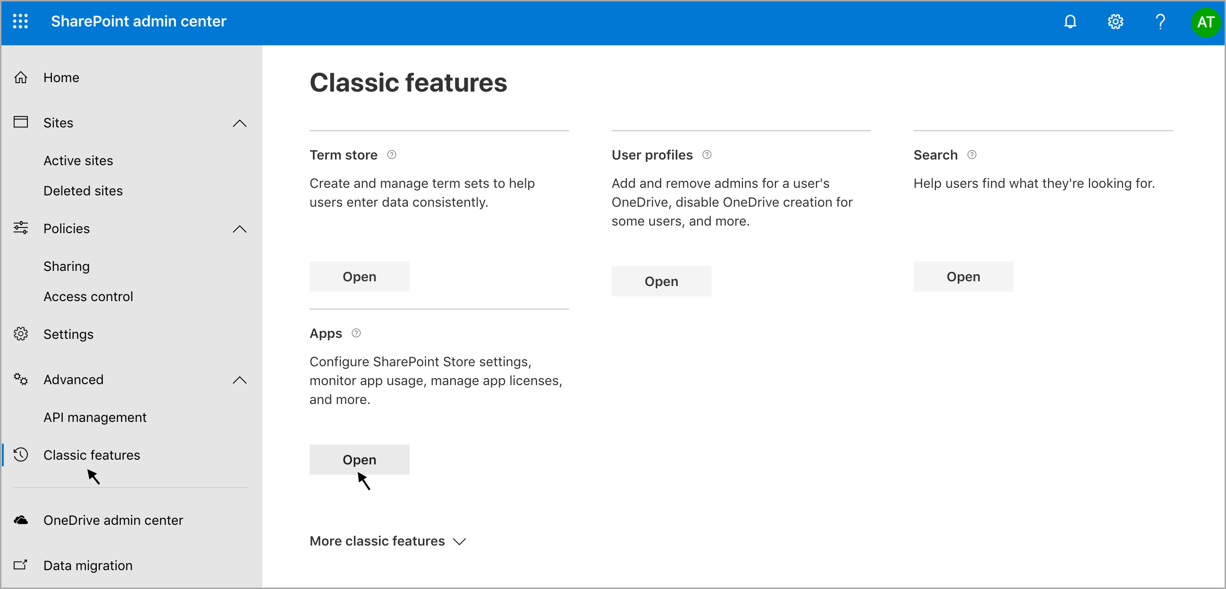Collapse the Advanced section chevron
The image size is (1226, 589).
[239, 380]
